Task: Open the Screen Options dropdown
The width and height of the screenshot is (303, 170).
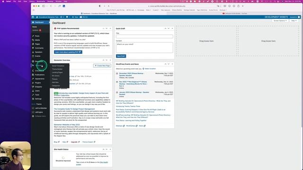Action: click(280, 21)
